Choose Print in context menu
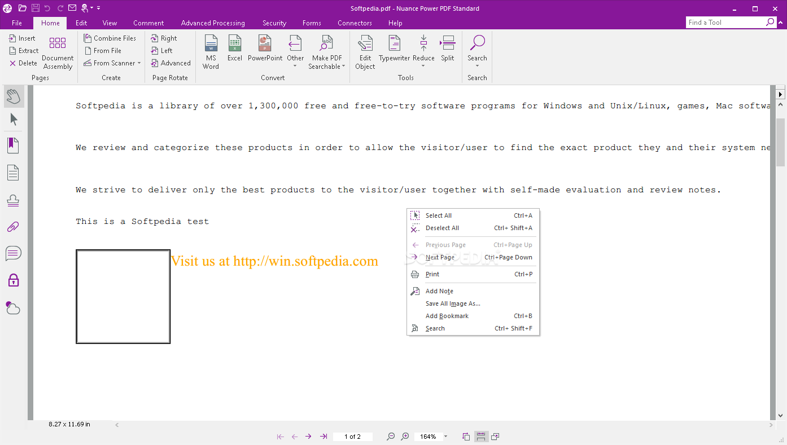Screen dimensions: 787x445 473,274
